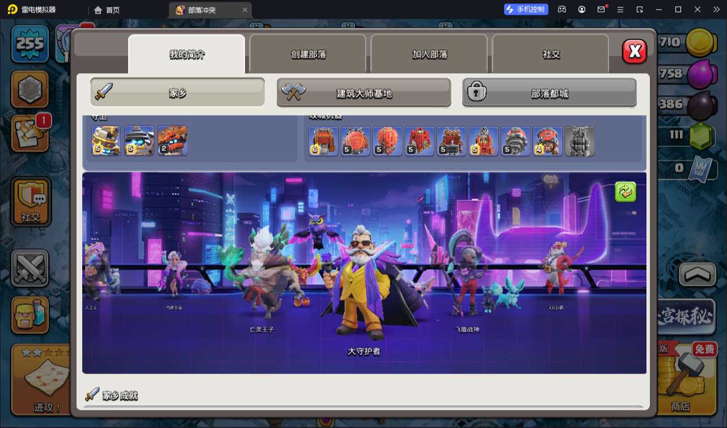Select the locked 部落都城 button
The width and height of the screenshot is (727, 428).
tap(550, 92)
